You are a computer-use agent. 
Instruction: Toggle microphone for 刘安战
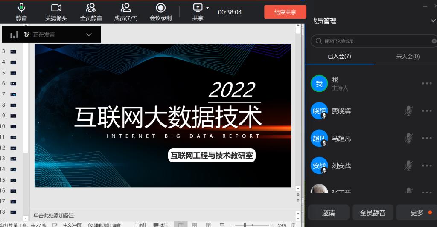[408, 165]
